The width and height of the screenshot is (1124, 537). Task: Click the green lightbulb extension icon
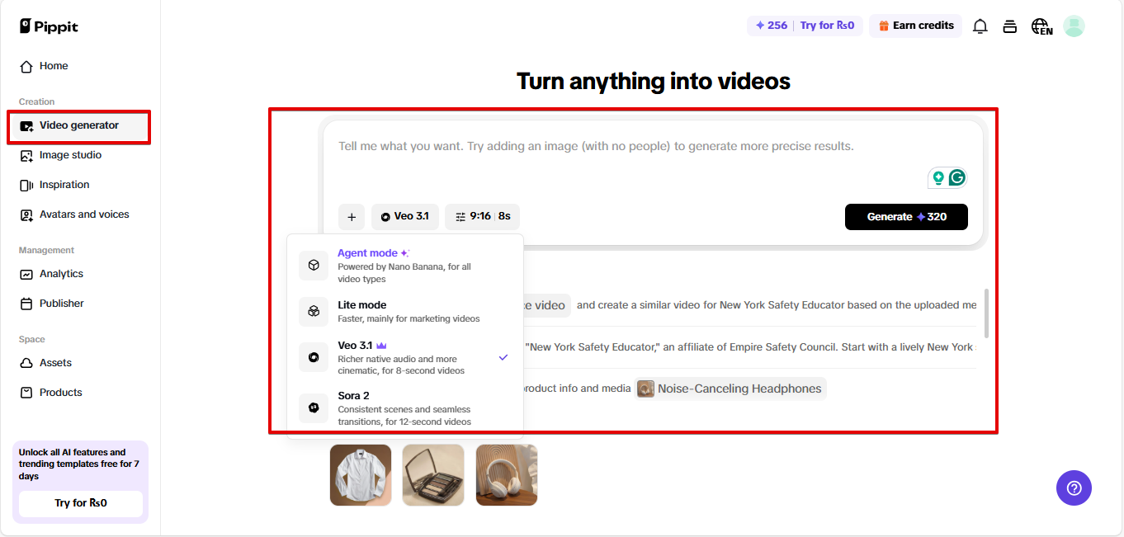[x=937, y=177]
